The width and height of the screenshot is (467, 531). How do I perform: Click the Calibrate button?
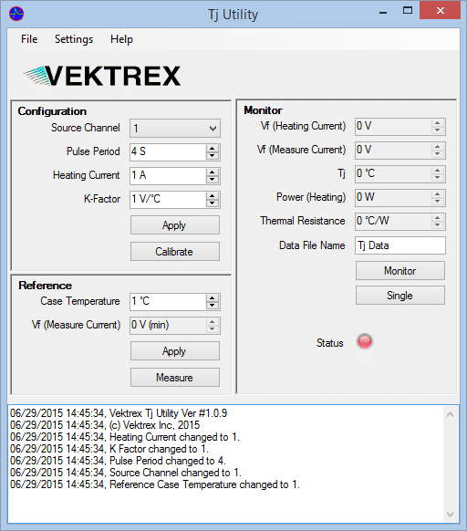(x=175, y=252)
